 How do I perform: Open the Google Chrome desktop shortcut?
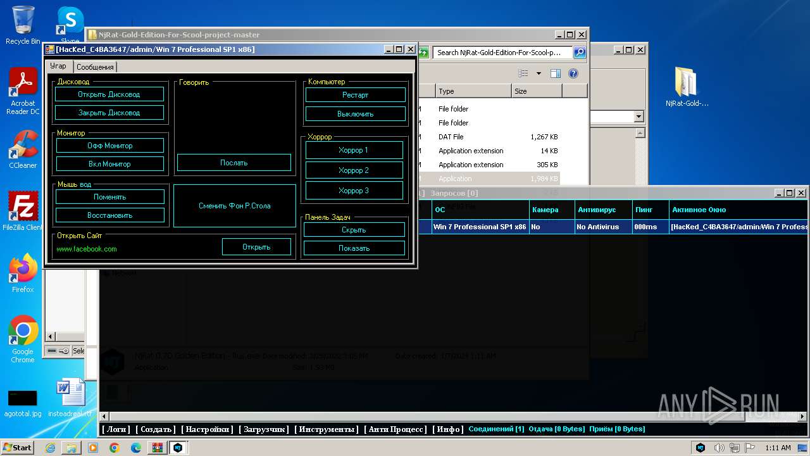(23, 339)
